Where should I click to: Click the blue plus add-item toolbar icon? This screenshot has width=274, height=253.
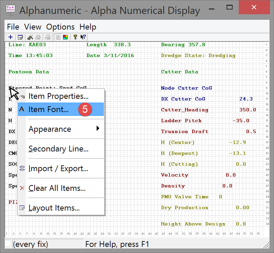tap(11, 37)
